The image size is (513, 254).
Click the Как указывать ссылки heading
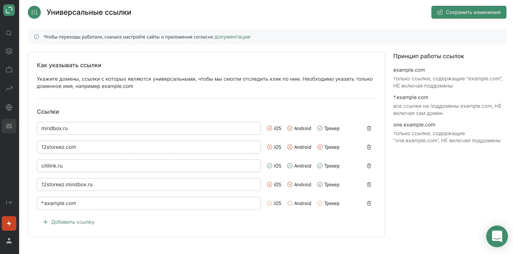point(69,65)
